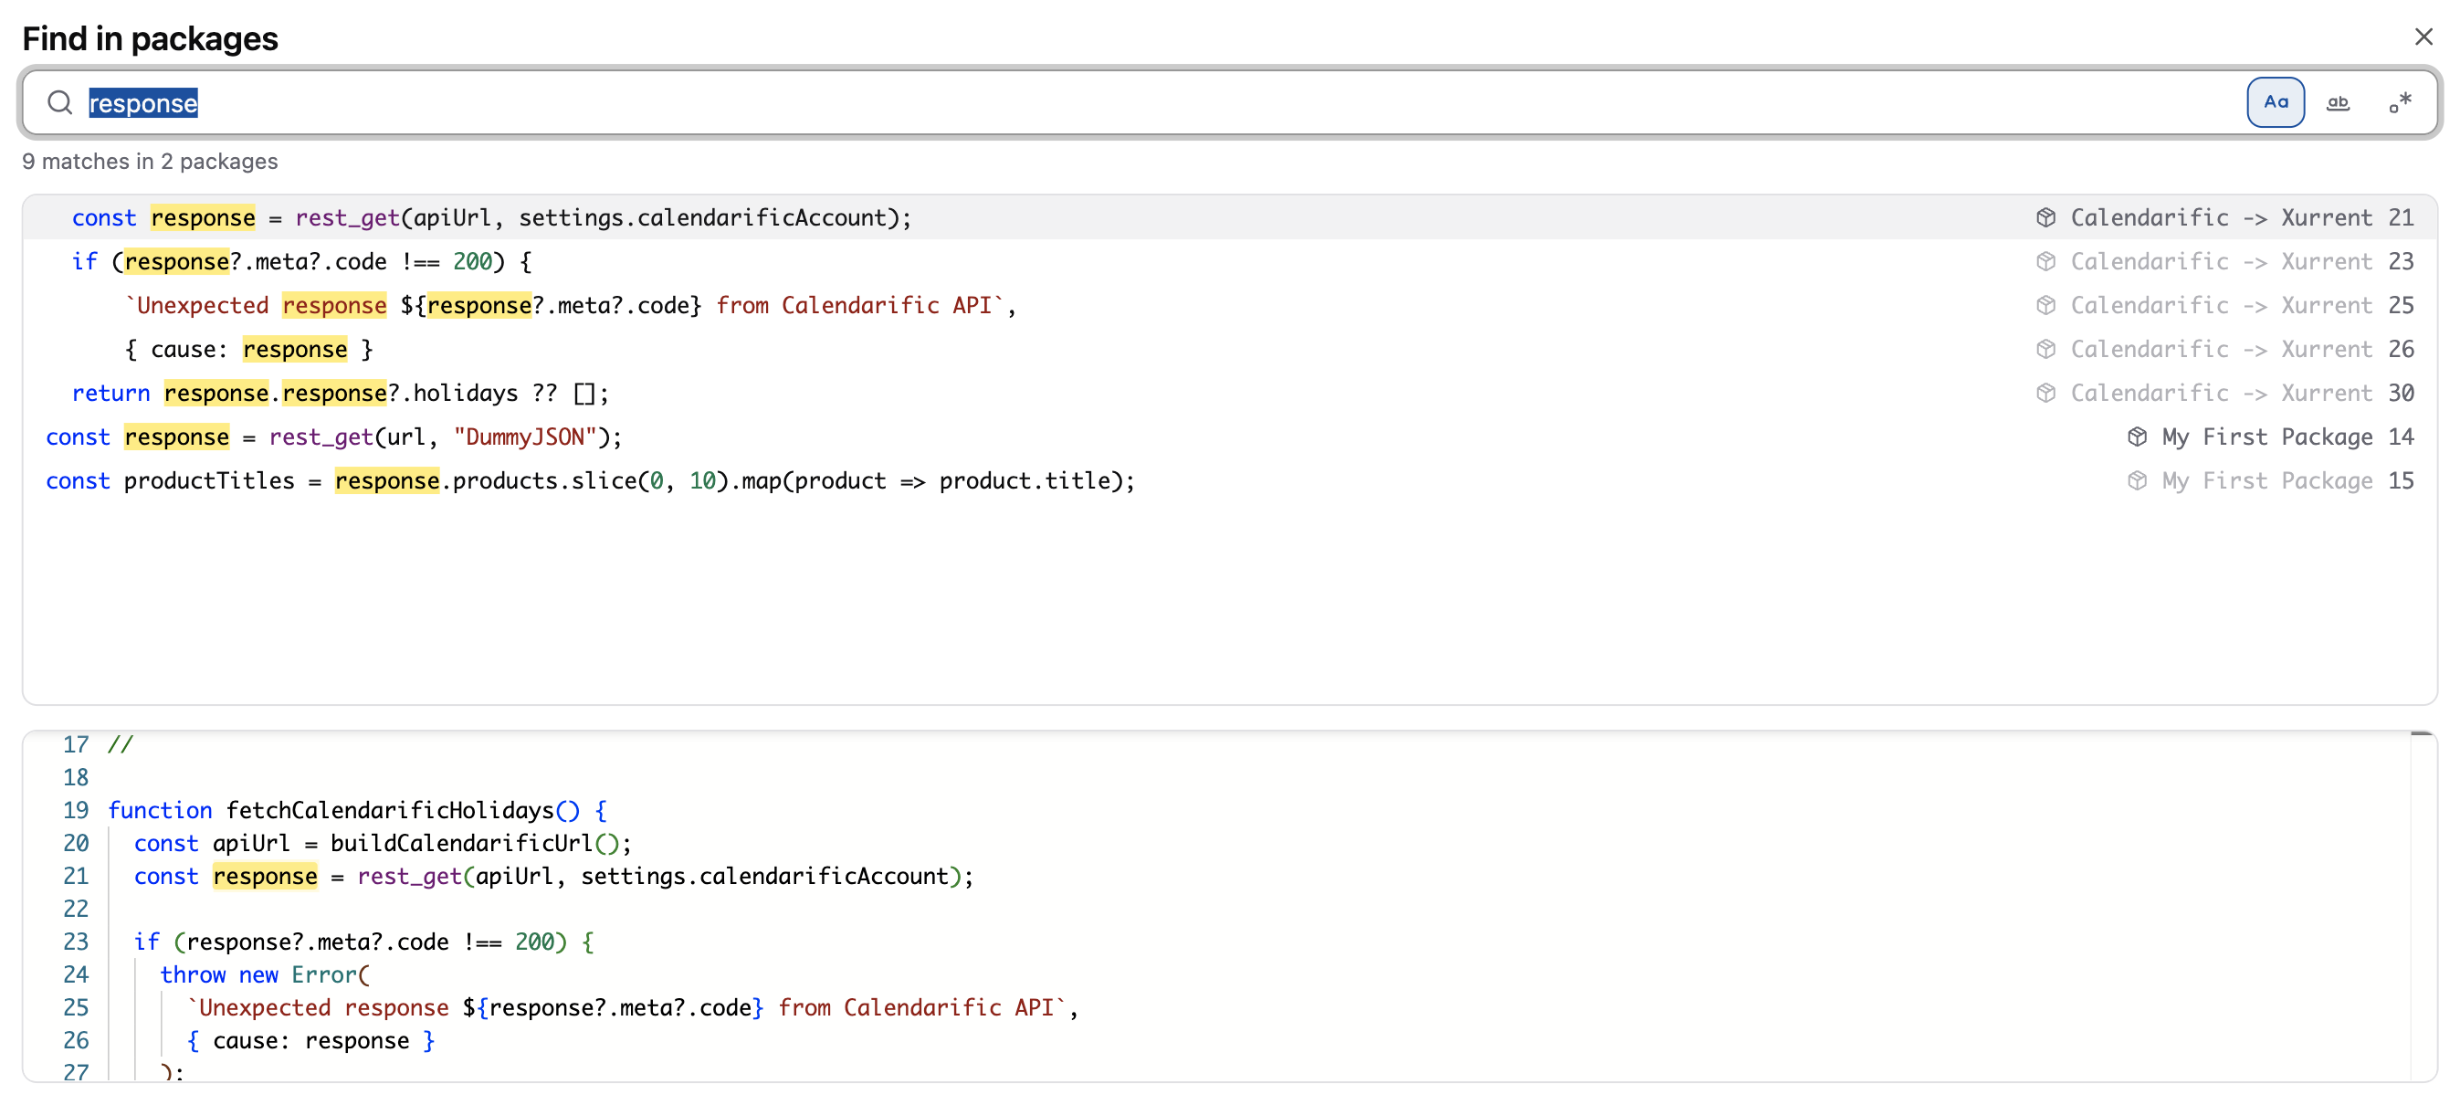2460x1105 pixels.
Task: Select result 'const productTitles = response.products.slice'
Action: (1230, 481)
